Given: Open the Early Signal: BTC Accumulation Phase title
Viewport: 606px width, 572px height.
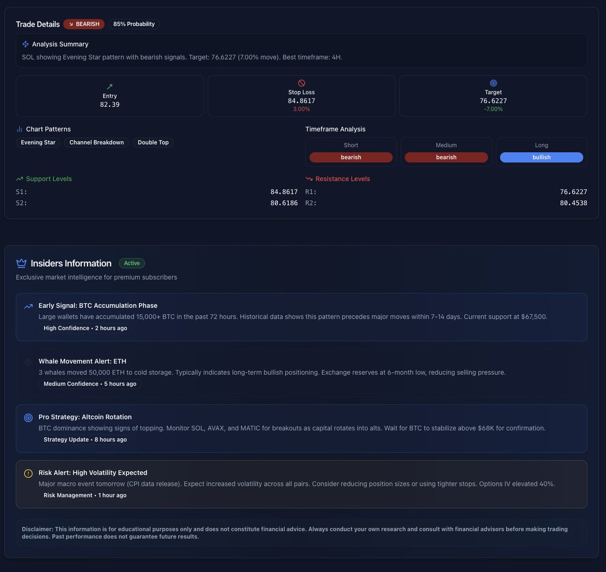Looking at the screenshot, I should coord(98,306).
